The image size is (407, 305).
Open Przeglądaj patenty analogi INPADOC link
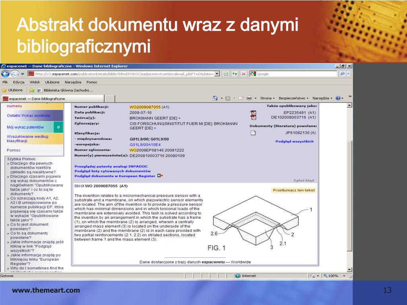[111, 166]
